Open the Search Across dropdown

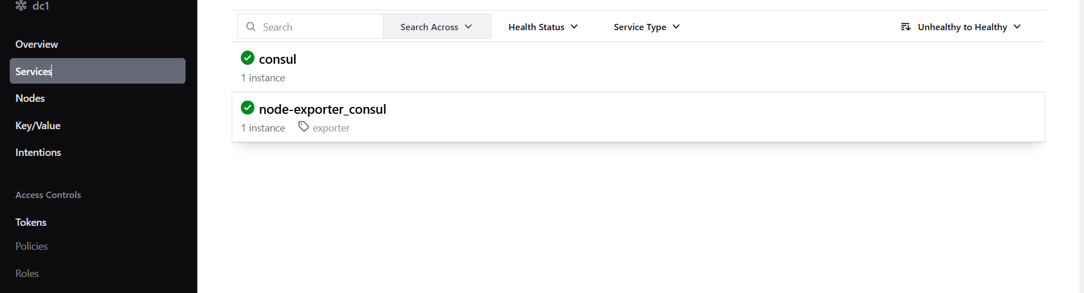[x=437, y=27]
